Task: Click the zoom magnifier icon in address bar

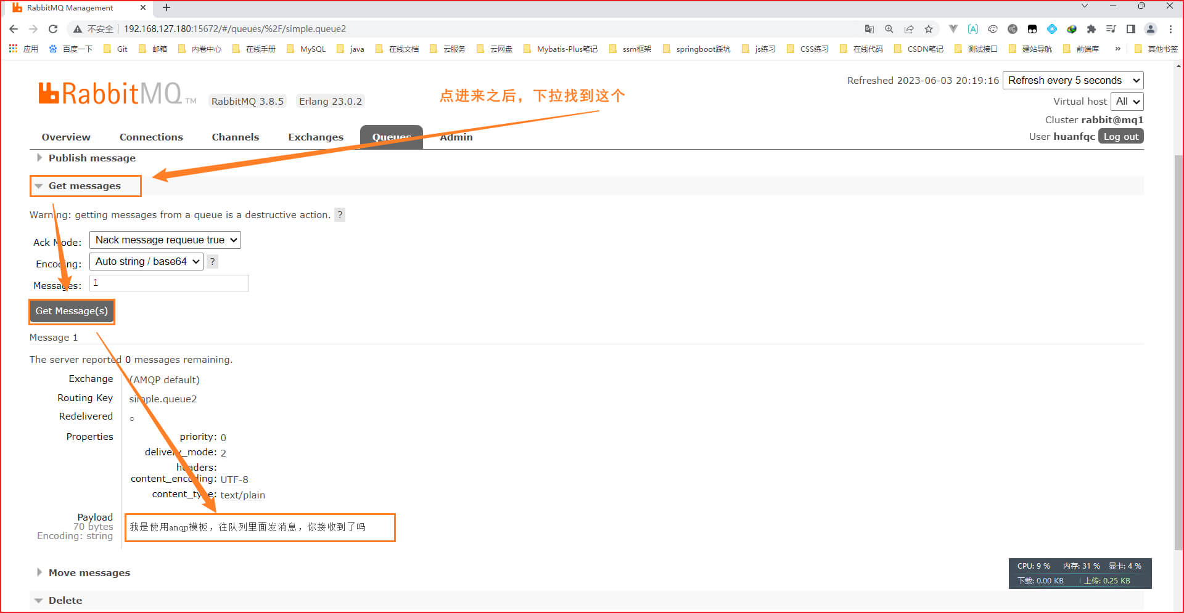Action: click(x=889, y=29)
